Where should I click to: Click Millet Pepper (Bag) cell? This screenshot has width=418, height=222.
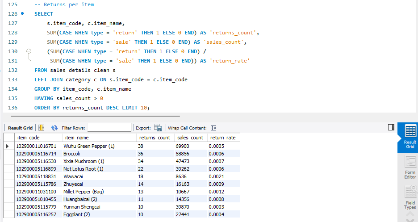(x=99, y=192)
